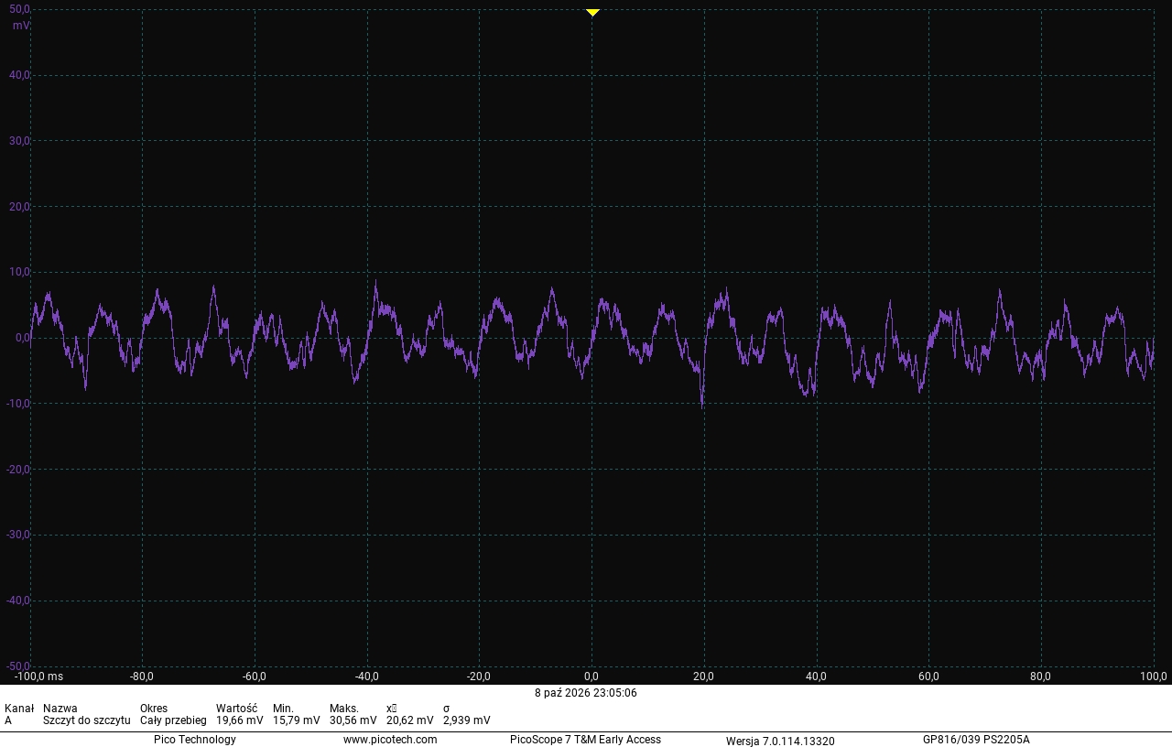Select the Wartość reading 19,66 mV

pos(240,720)
